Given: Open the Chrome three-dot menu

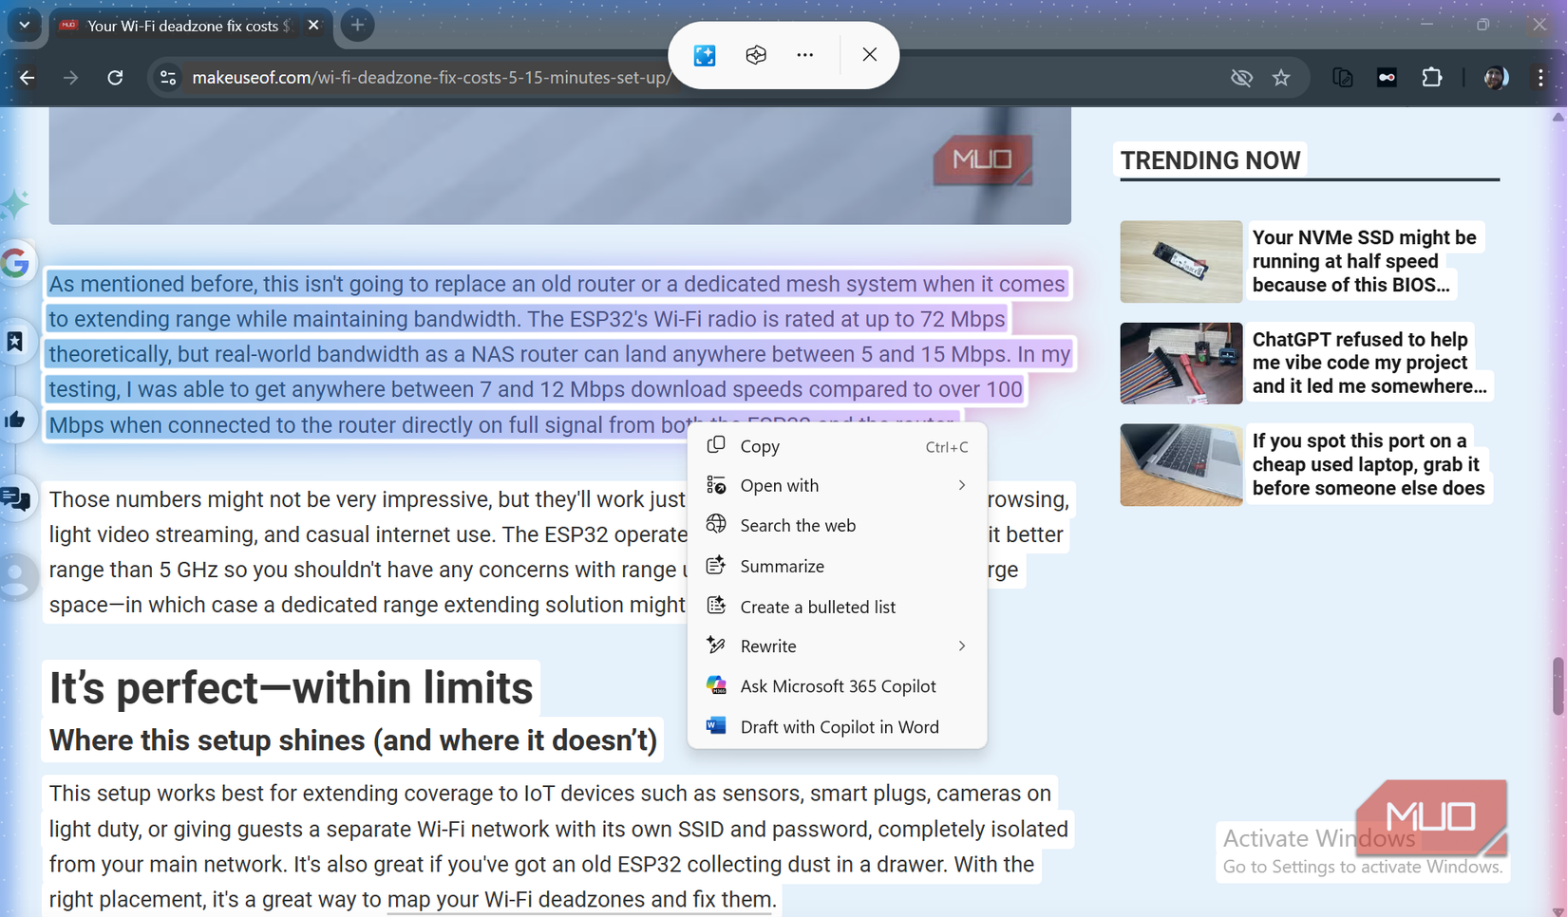Looking at the screenshot, I should coord(1540,78).
